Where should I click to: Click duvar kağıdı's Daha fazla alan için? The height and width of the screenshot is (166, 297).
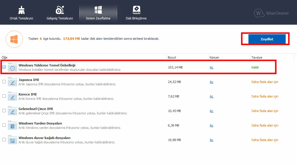(x=265, y=140)
